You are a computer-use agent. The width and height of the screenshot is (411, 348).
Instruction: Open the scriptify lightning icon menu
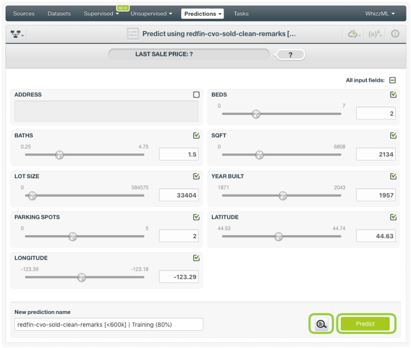pos(375,34)
